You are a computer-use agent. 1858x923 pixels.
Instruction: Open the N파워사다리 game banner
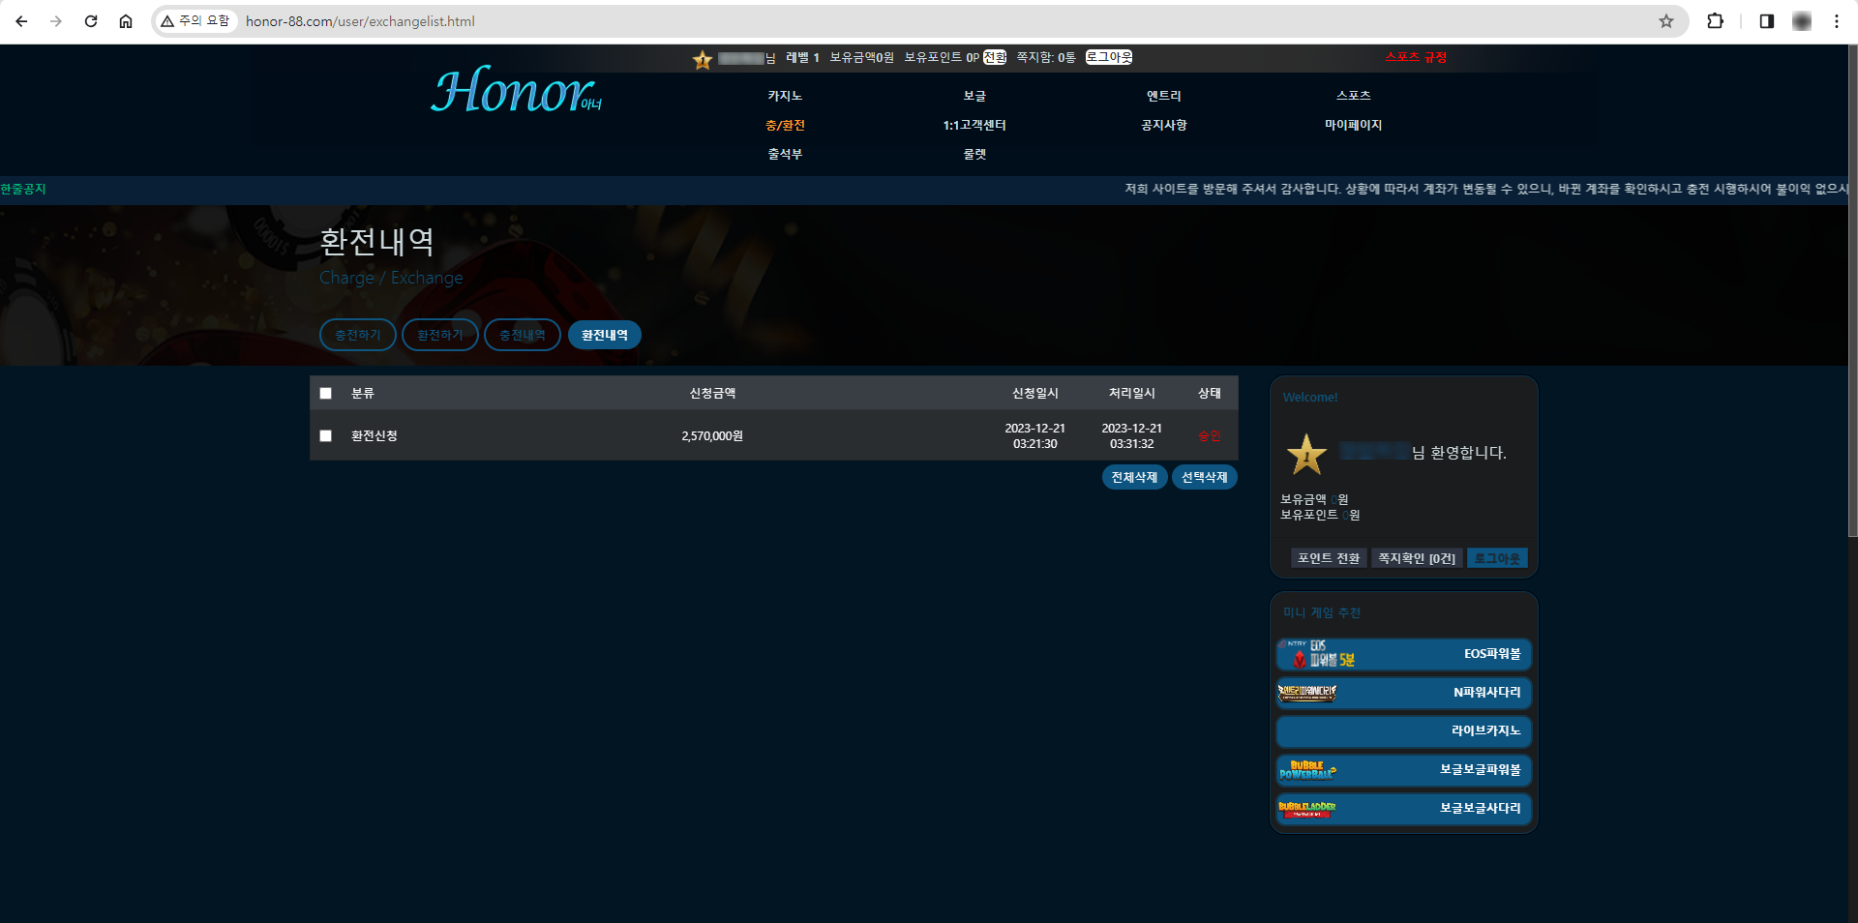(1403, 693)
